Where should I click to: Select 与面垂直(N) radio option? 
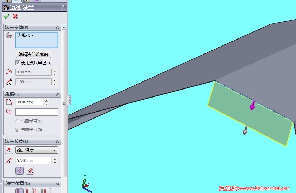17,121
